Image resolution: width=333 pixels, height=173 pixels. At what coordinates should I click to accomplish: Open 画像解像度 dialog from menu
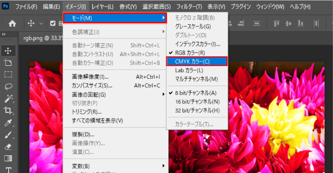tap(90, 77)
